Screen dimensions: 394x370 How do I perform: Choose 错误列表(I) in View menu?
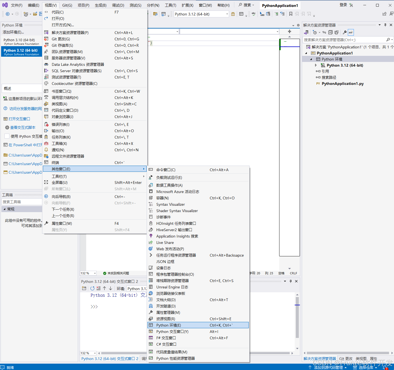click(95, 124)
